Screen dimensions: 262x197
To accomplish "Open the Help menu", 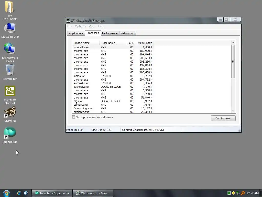I will (101, 26).
